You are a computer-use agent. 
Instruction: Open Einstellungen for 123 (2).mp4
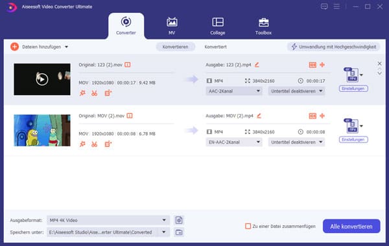click(353, 89)
